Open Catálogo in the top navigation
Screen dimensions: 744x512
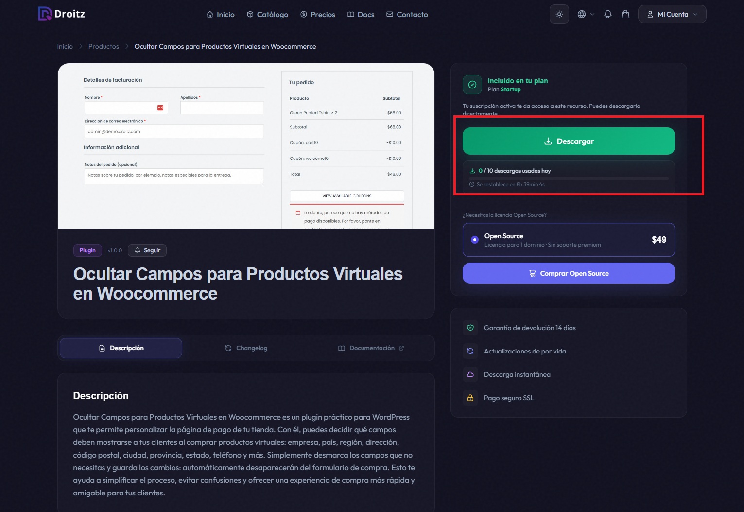[267, 15]
